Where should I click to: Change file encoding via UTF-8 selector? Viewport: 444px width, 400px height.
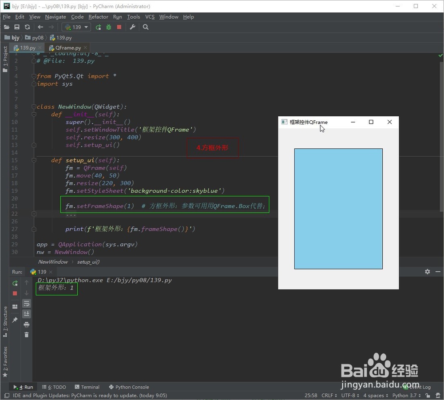(x=350, y=396)
